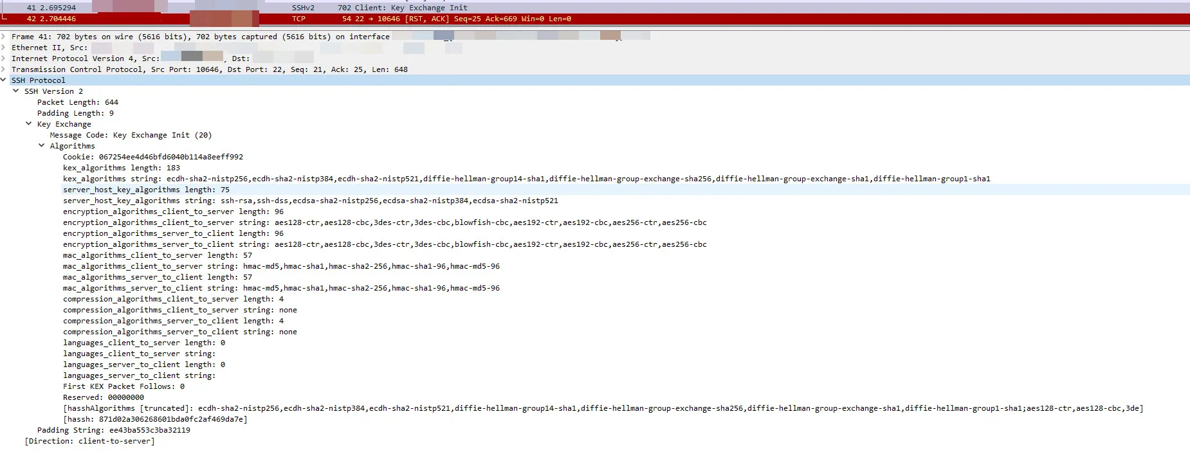
Task: Select languages_server_to_client length: 0
Action: 144,364
